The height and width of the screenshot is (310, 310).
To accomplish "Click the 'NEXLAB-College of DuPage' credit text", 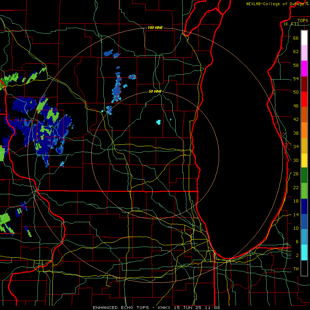I will pos(275,4).
